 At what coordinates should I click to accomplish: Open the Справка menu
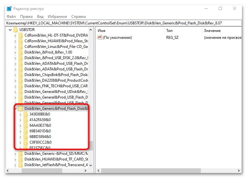[79, 17]
